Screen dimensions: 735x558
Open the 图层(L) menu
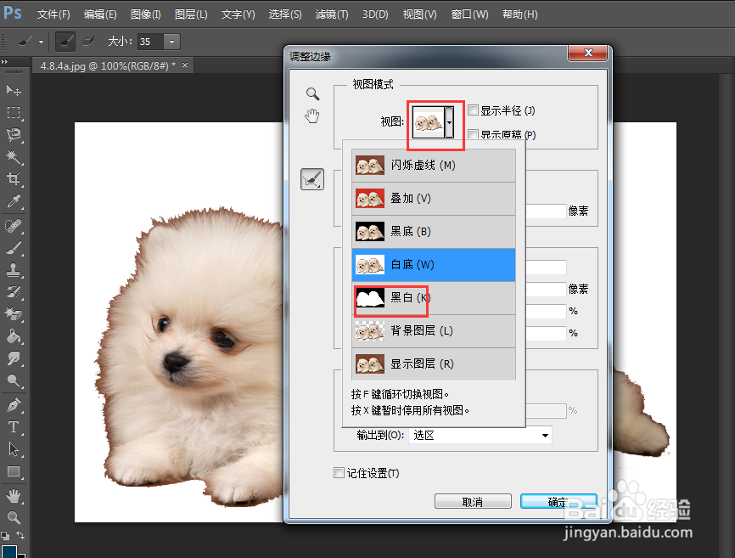191,14
